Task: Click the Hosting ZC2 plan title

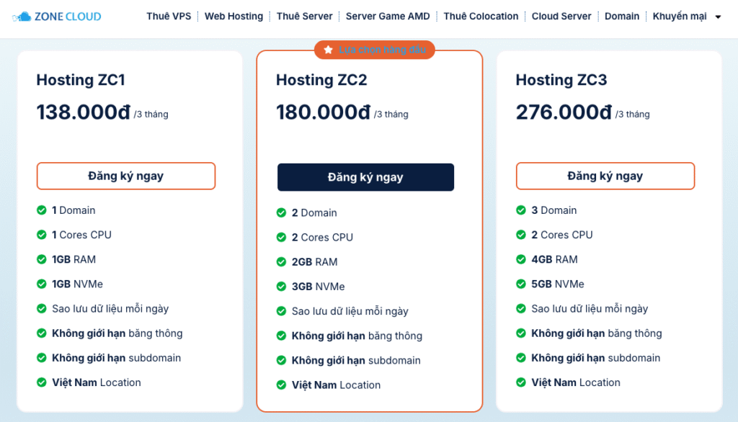Action: [321, 80]
